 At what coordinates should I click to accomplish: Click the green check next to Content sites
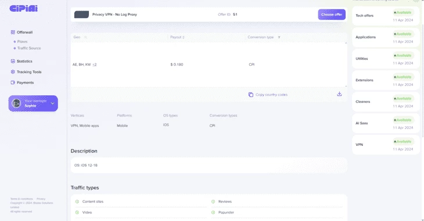click(77, 201)
